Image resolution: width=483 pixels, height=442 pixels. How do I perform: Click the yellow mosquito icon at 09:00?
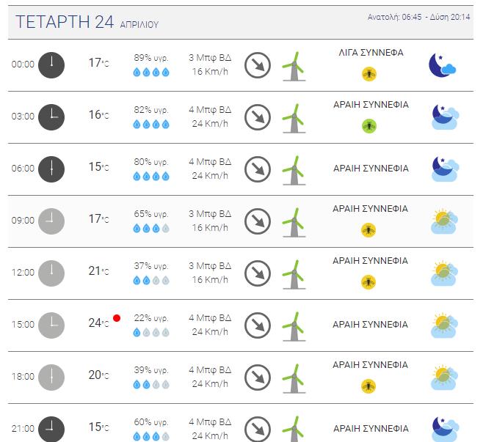click(368, 230)
